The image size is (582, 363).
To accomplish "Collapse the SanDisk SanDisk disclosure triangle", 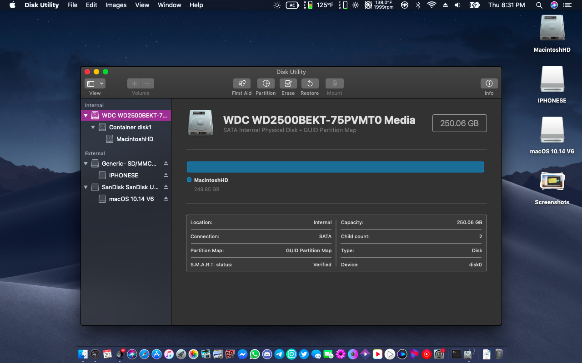I will (85, 187).
